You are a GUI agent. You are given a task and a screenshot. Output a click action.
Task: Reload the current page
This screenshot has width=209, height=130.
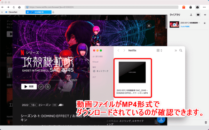pyautogui.click(x=14, y=7)
